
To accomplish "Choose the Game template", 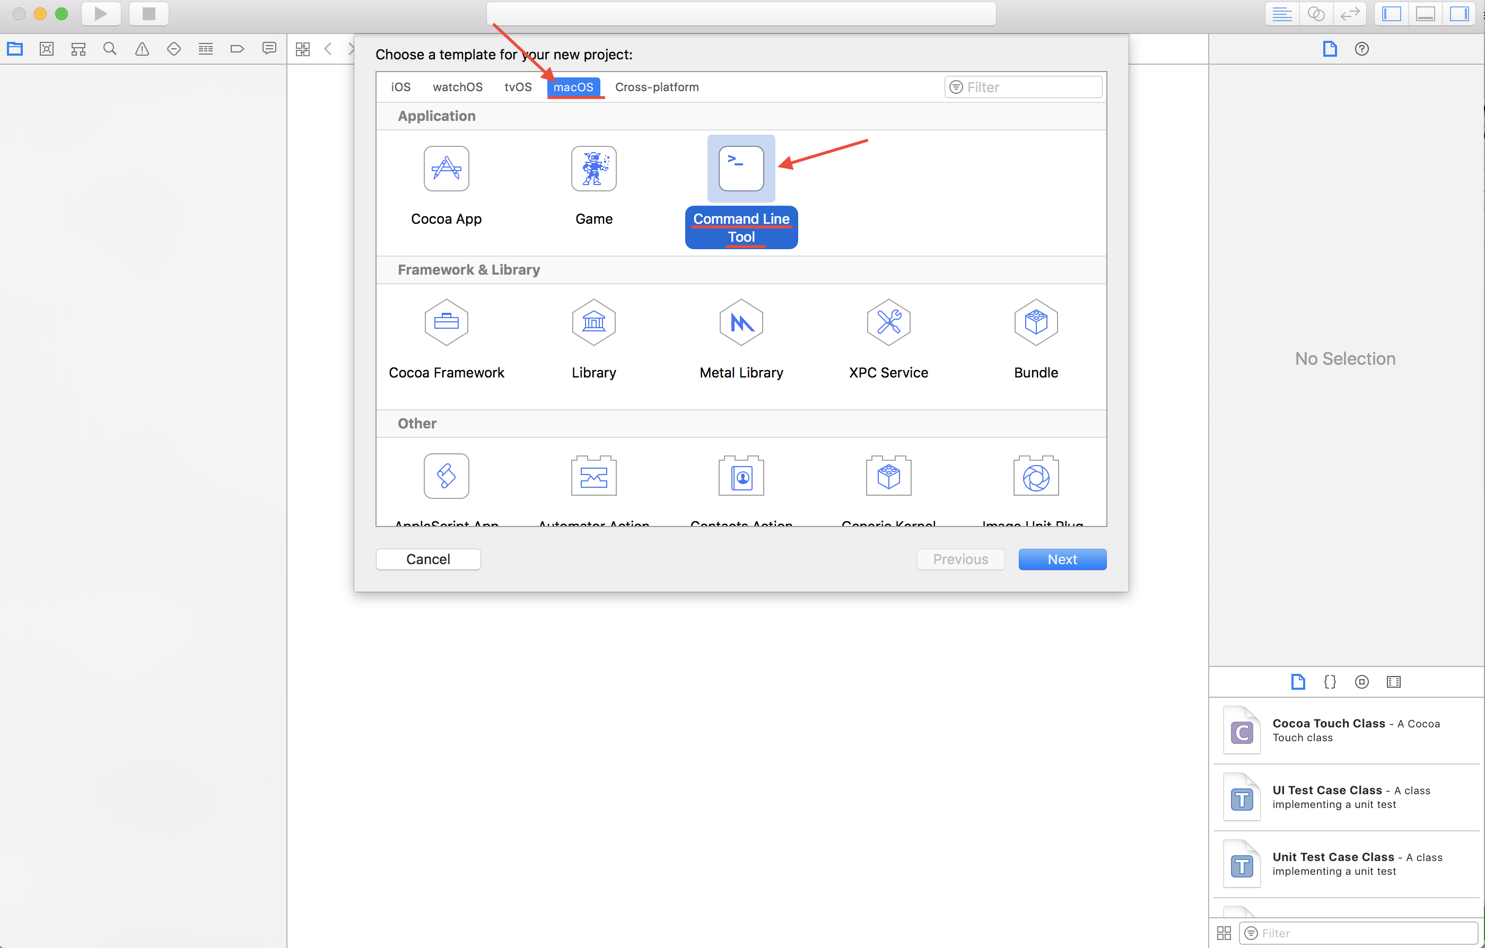I will coord(594,186).
